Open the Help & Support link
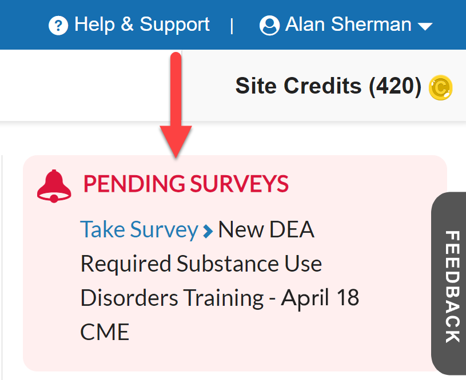 click(x=142, y=25)
